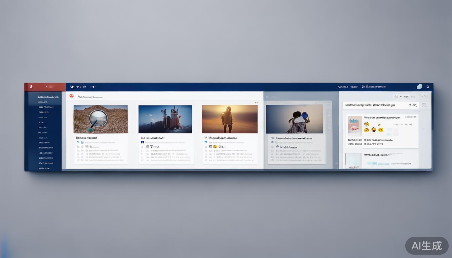Screen dimensions: 452x258
Task: Tick the first row checkbox in the desert card
Action: pyautogui.click(x=78, y=147)
